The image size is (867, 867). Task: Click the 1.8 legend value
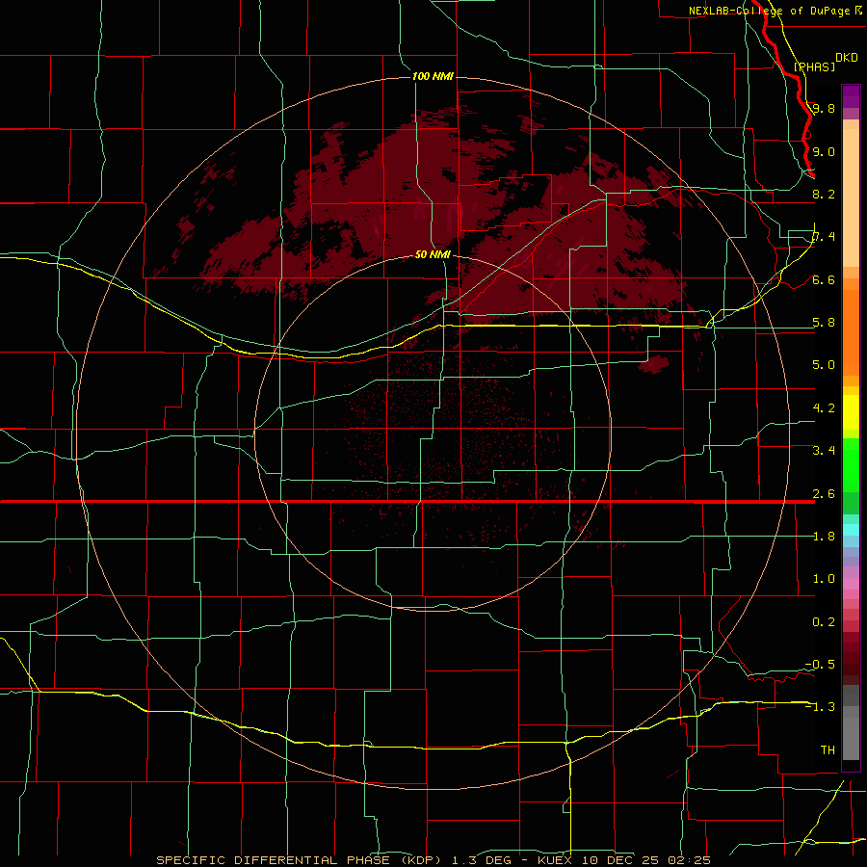[x=824, y=537]
